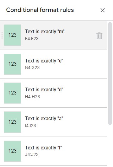113x167 pixels.
Task: Open the Text is exactly "m" rule
Action: 53,35
